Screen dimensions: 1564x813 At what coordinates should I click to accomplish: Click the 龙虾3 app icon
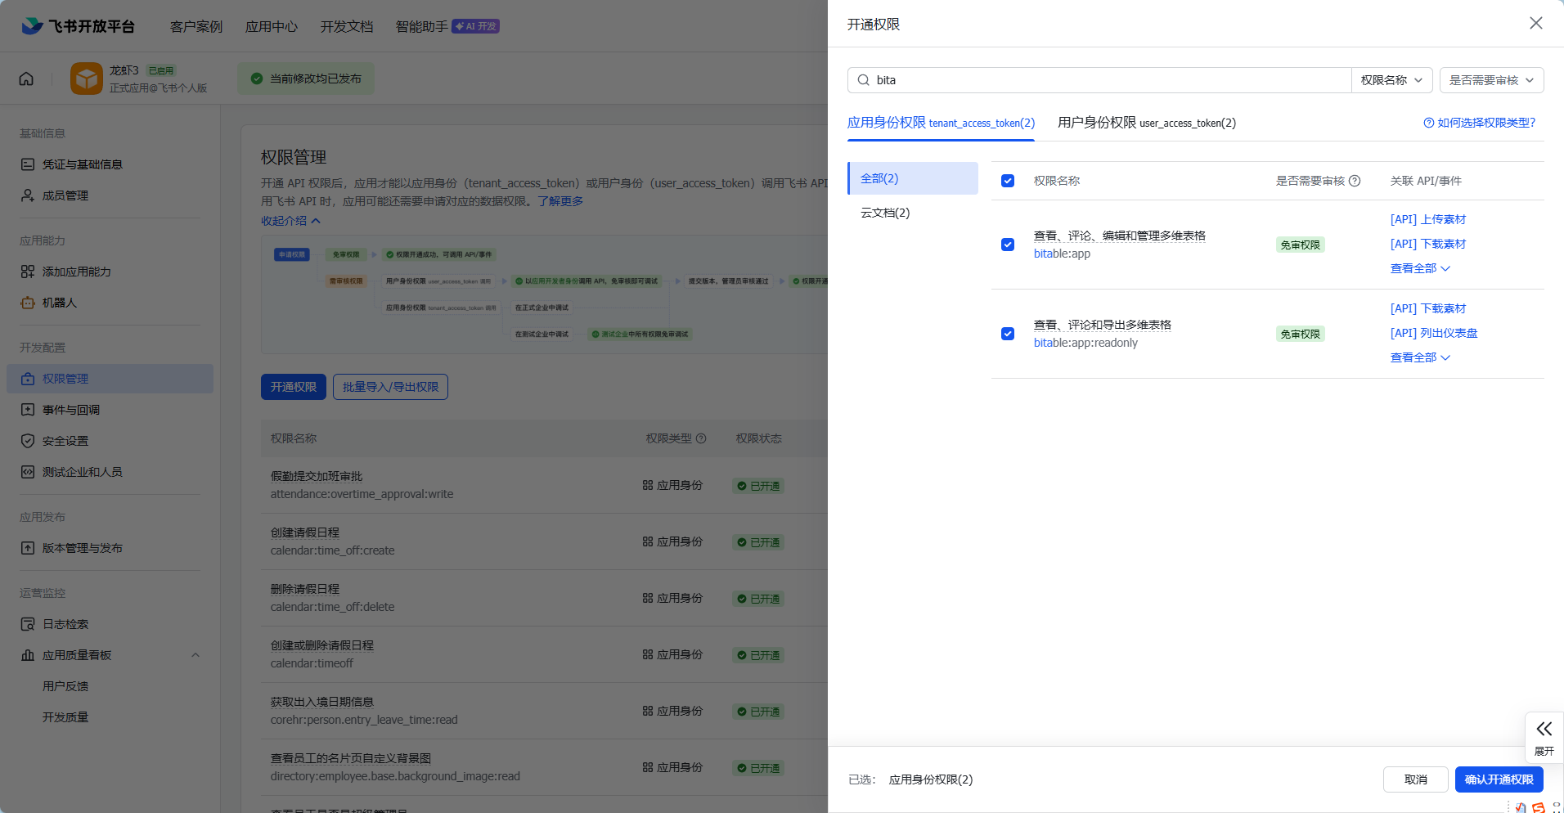[x=87, y=79]
